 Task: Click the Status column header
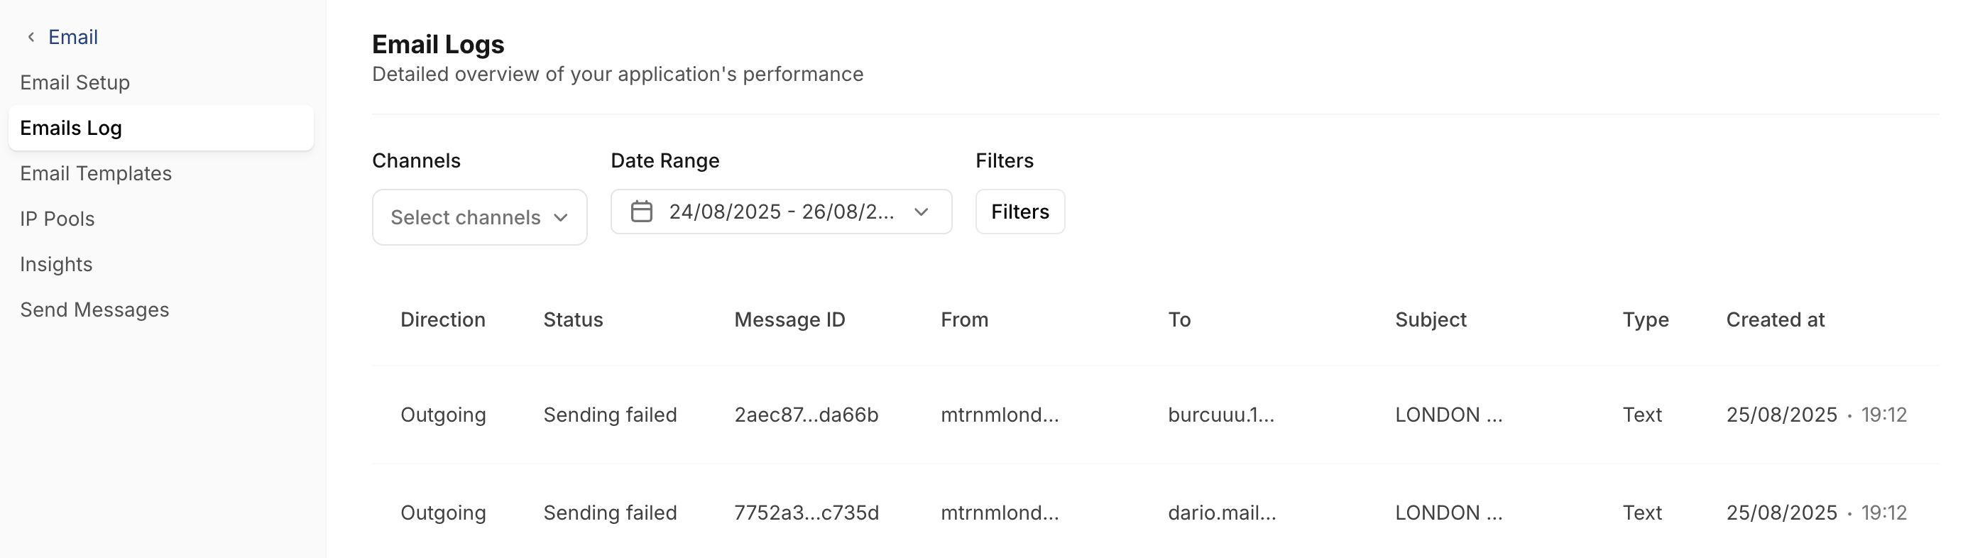point(572,320)
